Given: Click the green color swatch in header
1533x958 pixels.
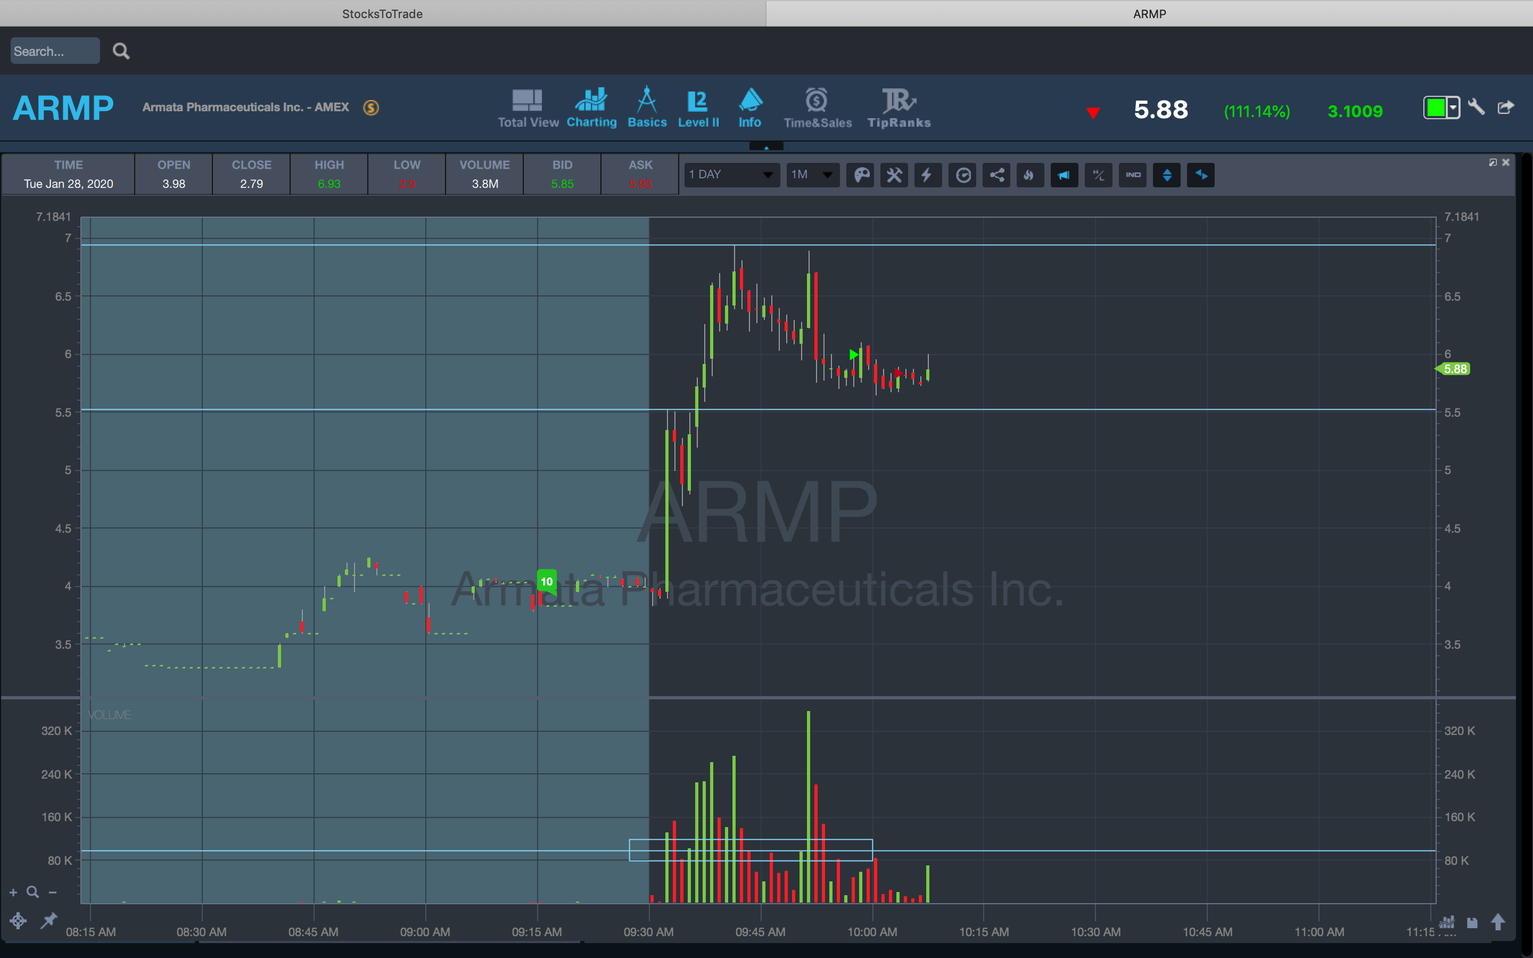Looking at the screenshot, I should 1436,108.
